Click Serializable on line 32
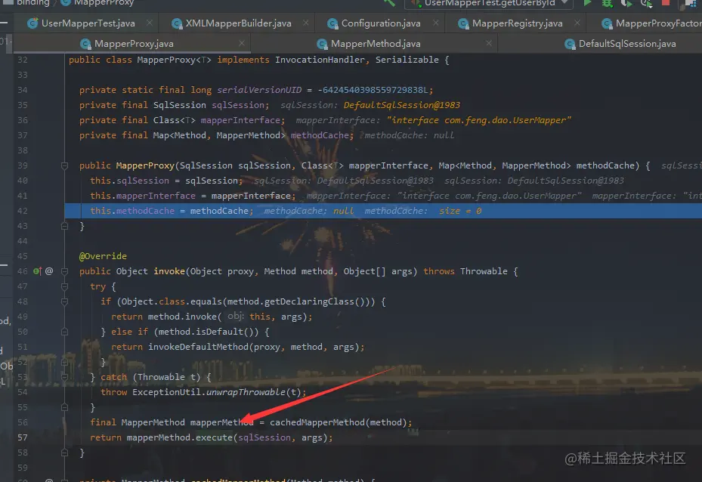Viewport: 702px width, 482px height. click(407, 60)
